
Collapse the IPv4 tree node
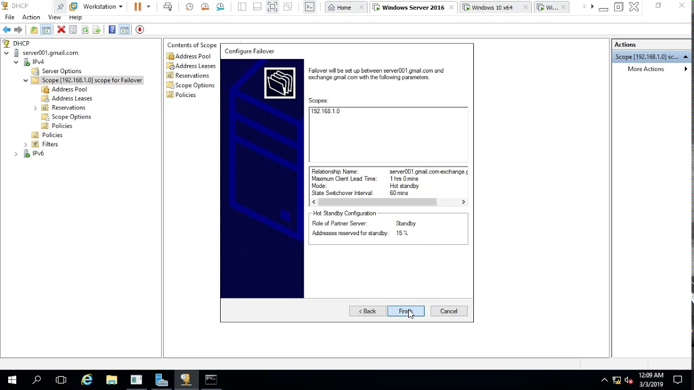(16, 62)
